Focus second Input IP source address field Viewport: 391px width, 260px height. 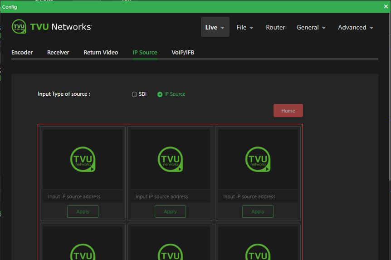[x=170, y=196]
